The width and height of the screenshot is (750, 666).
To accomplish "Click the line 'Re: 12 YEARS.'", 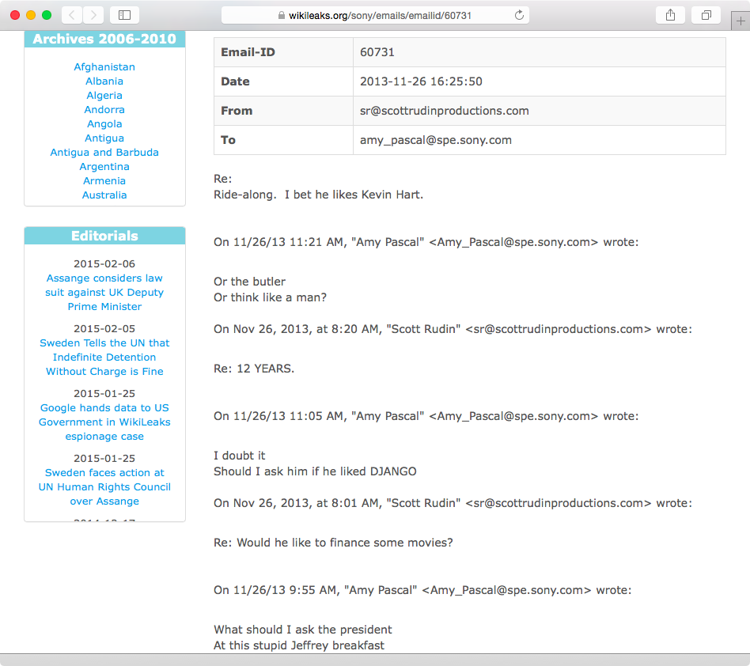I will coord(254,369).
